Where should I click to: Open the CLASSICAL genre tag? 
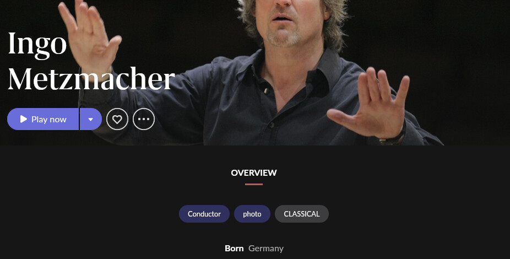pyautogui.click(x=301, y=214)
